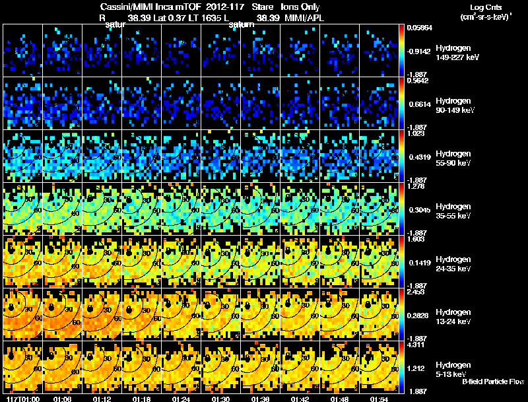Image resolution: width=528 pixels, height=402 pixels.
Task: Click the color bar beside the 5-13 keV row
Action: pyautogui.click(x=401, y=368)
